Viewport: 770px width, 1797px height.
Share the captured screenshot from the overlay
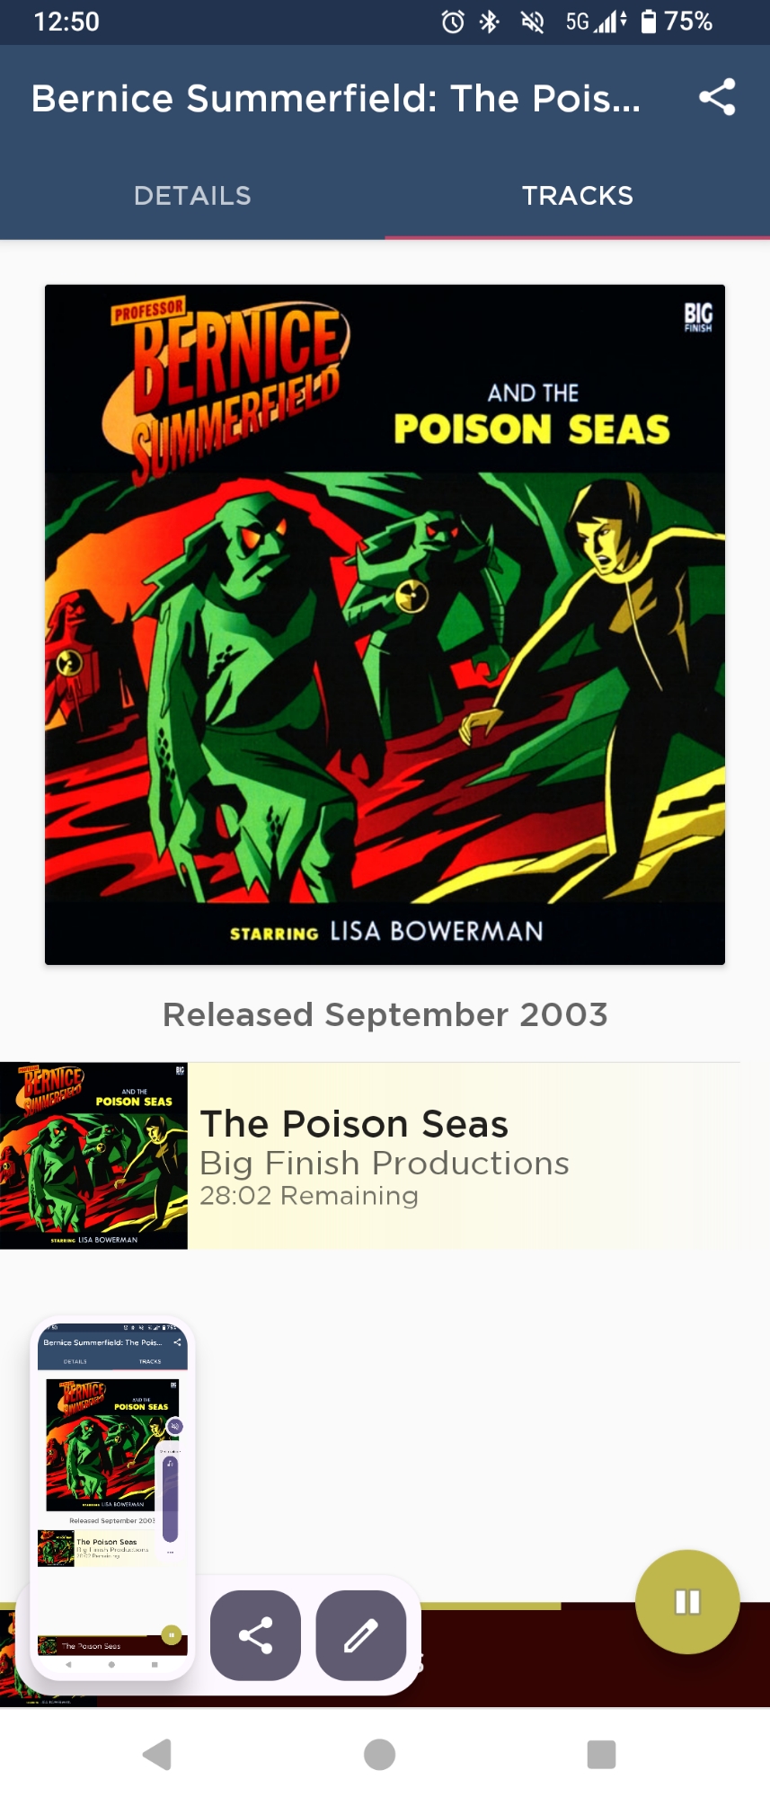255,1635
